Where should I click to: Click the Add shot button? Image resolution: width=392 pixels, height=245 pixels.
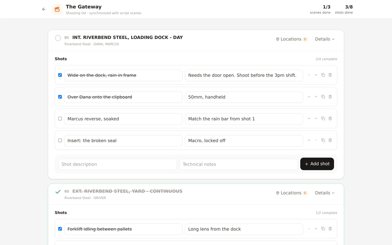[317, 164]
